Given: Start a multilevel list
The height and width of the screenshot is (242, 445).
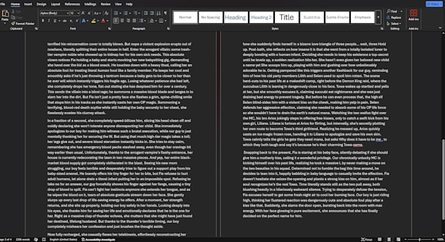Looking at the screenshot, I should click(135, 13).
